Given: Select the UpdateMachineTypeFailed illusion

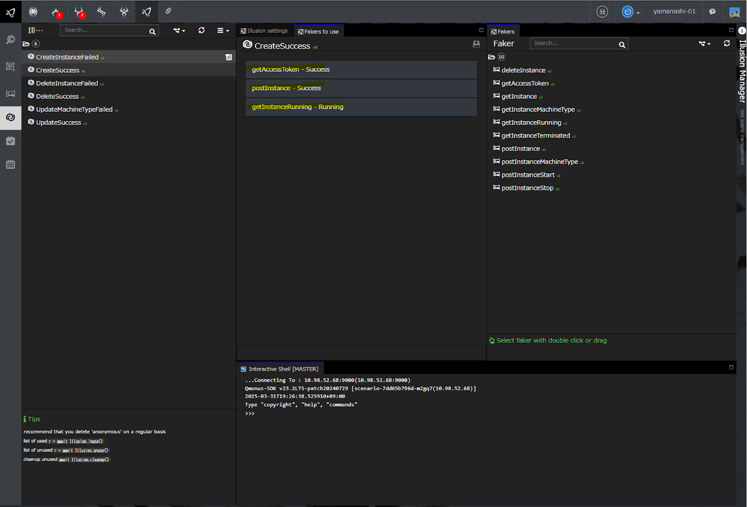Looking at the screenshot, I should click(74, 109).
